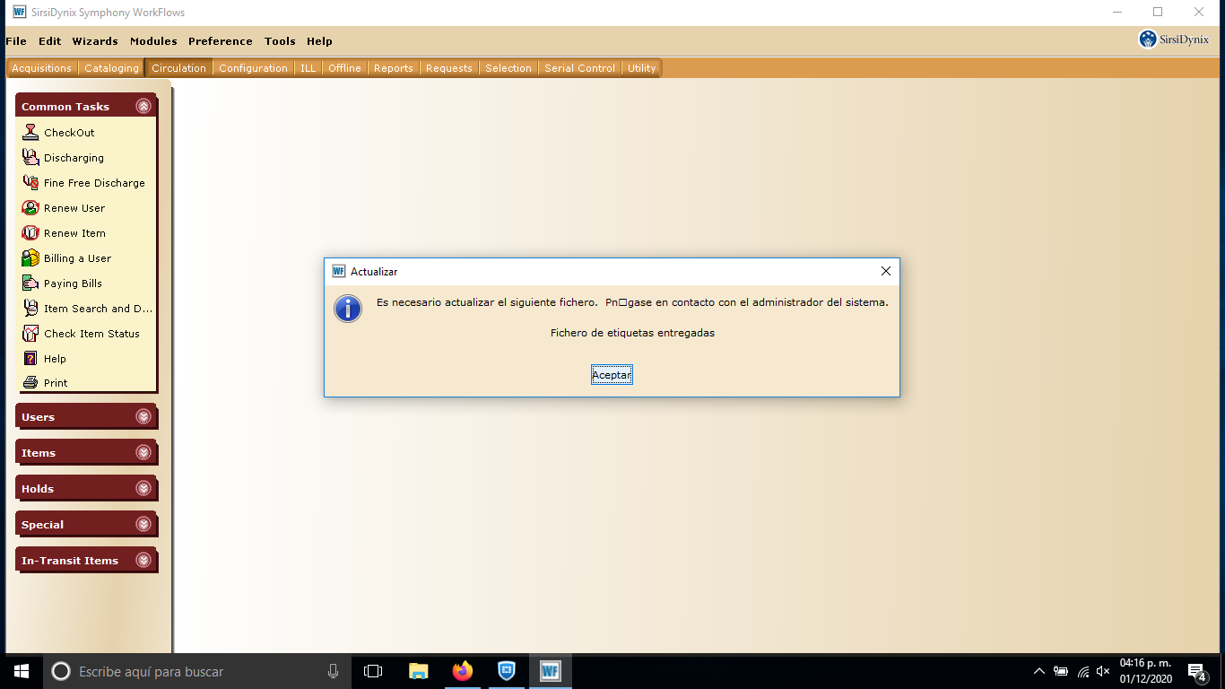Click the Item Search and Display link

pos(98,308)
